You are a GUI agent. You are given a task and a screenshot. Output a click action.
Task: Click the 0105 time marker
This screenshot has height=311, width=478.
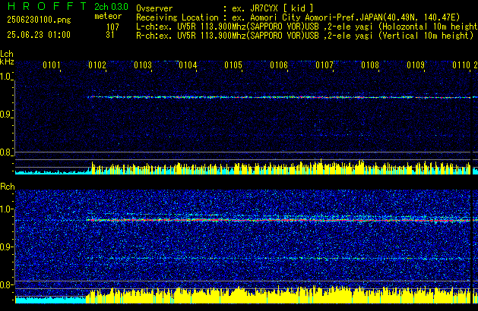coord(233,65)
